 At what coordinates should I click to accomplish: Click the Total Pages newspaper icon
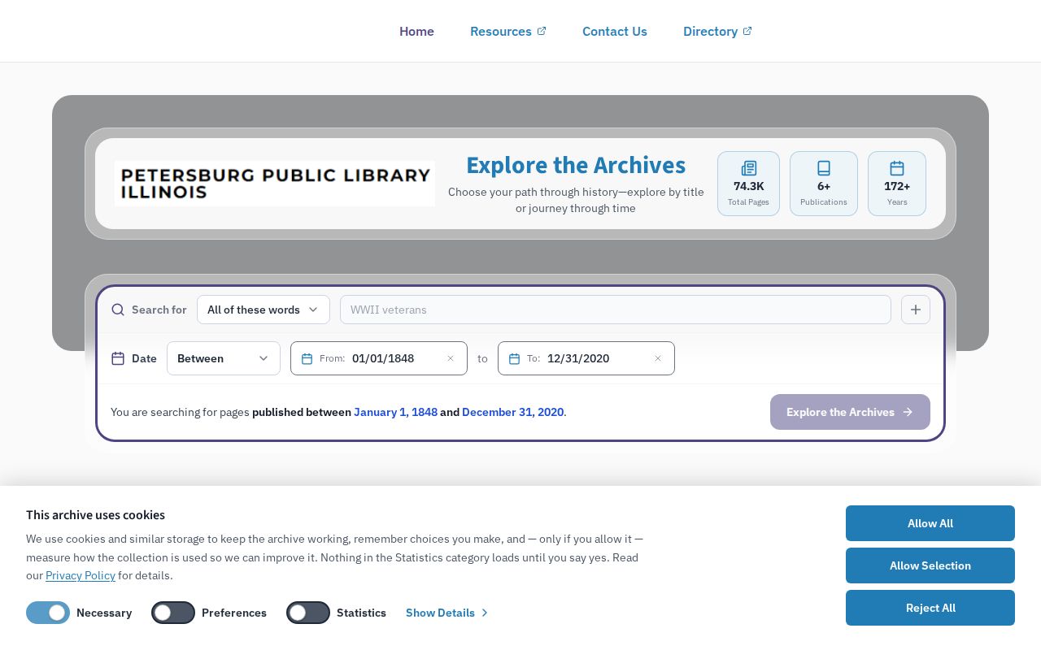point(748,168)
